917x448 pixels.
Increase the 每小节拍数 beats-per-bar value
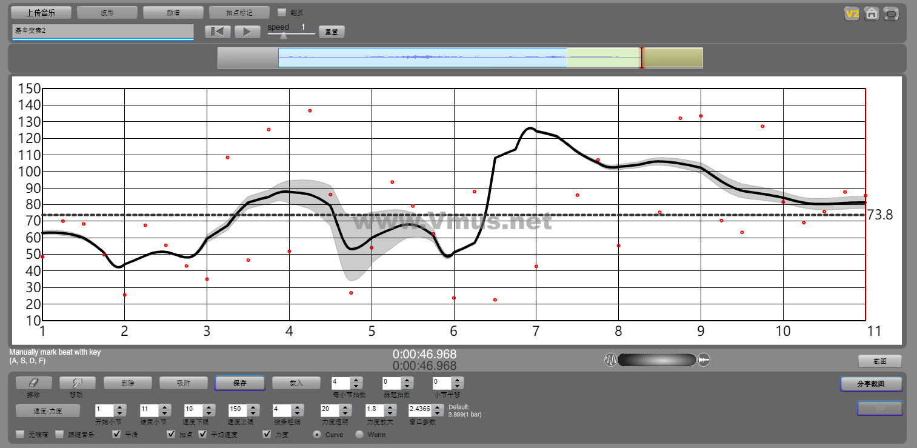click(356, 380)
